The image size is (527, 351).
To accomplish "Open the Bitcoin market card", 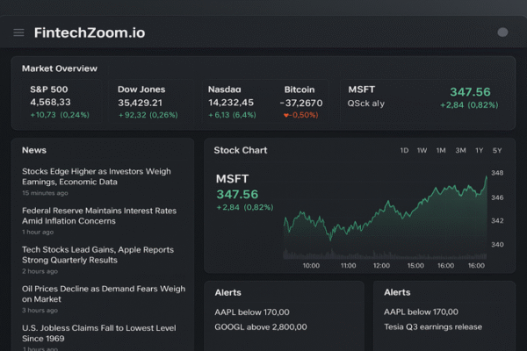I will point(301,102).
